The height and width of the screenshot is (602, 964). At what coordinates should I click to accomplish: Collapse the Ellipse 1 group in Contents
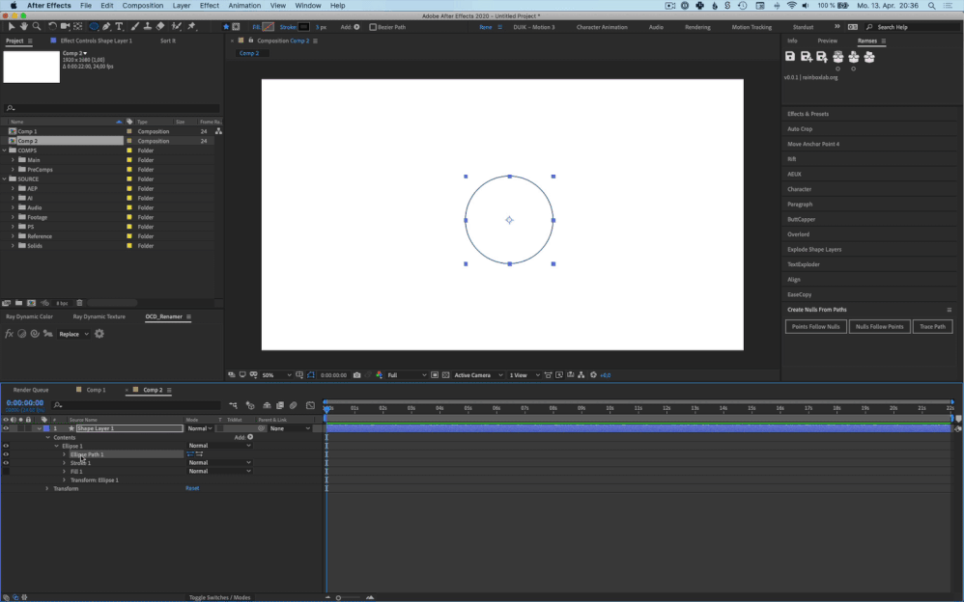click(x=56, y=446)
